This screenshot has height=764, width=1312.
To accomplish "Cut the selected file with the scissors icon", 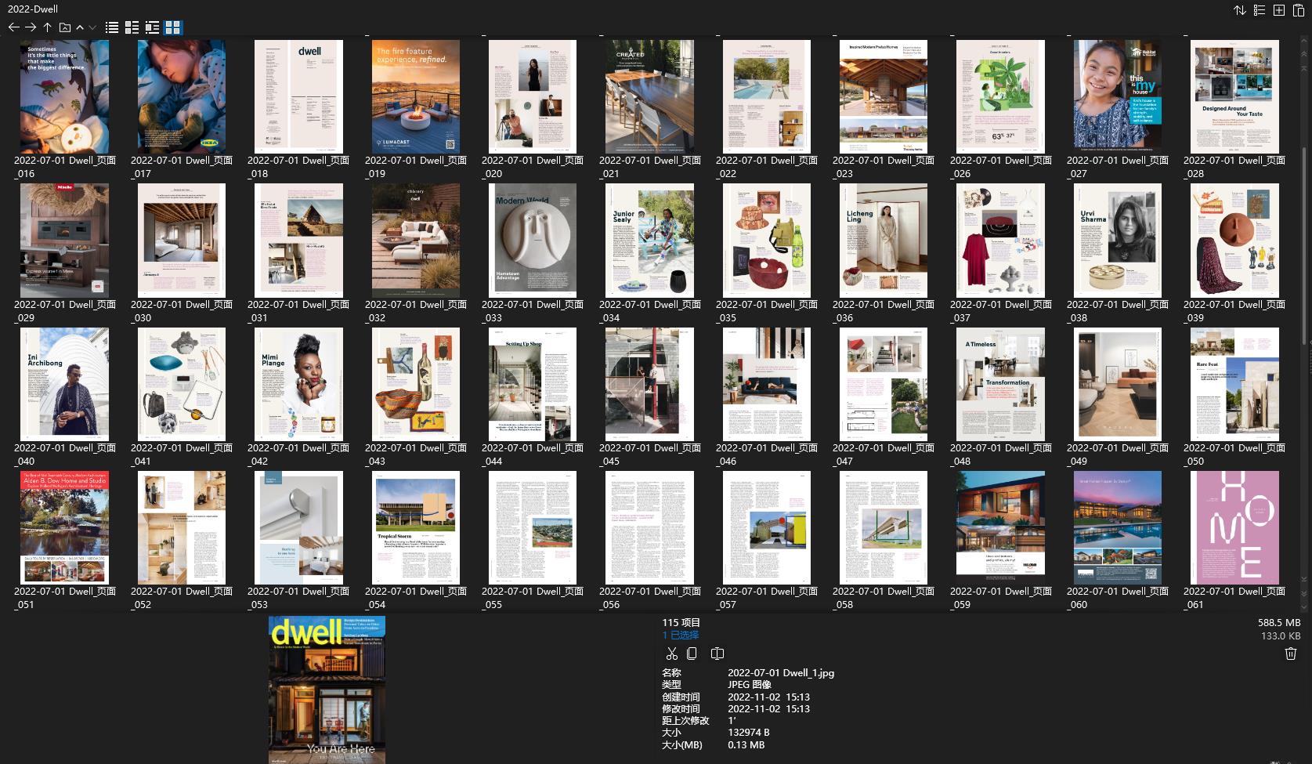I will point(671,653).
